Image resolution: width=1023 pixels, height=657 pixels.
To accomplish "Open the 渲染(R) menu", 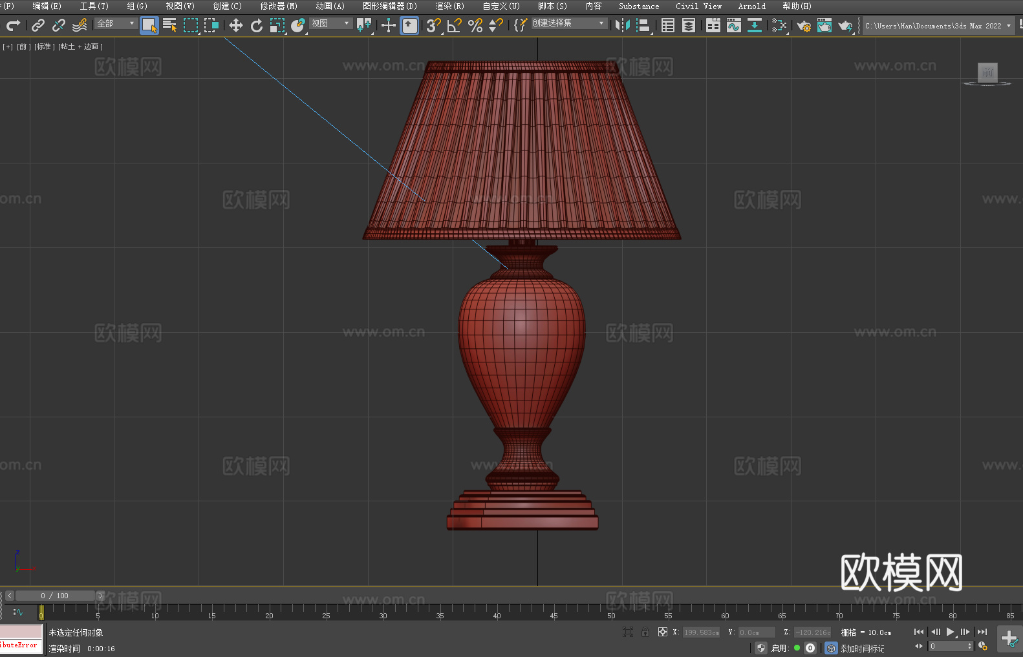I will (x=449, y=6).
